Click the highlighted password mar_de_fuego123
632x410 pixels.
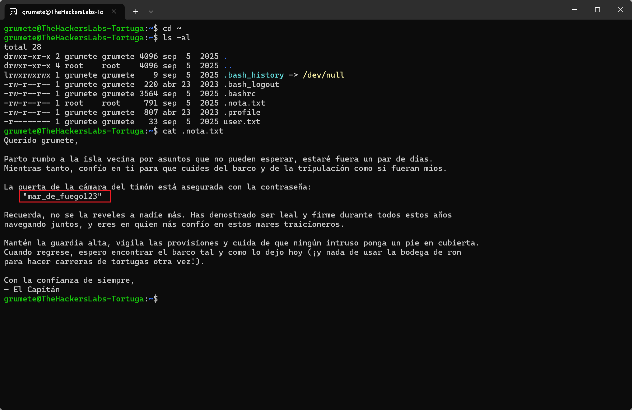point(62,197)
